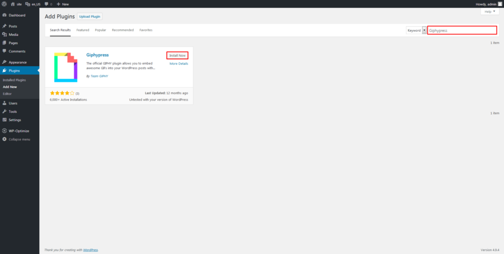Click the Collapse menu label
The image size is (504, 254).
(19, 139)
